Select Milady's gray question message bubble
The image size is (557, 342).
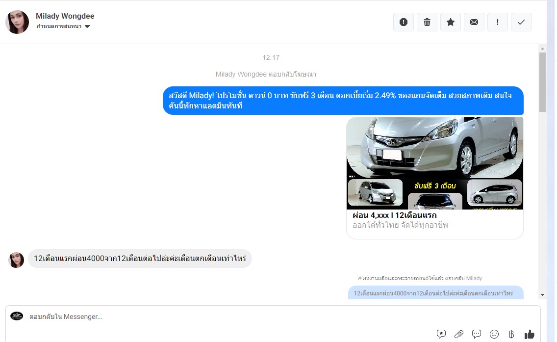click(x=140, y=259)
